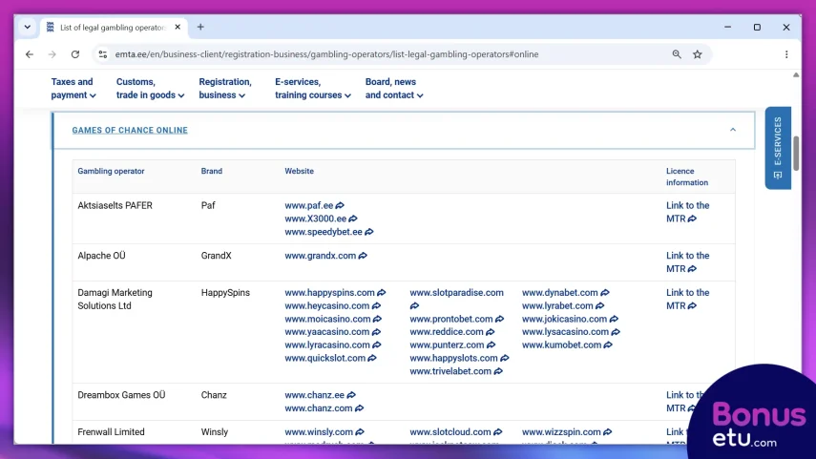816x459 pixels.
Task: Open the Chrome three-dot menu
Action: pos(786,54)
